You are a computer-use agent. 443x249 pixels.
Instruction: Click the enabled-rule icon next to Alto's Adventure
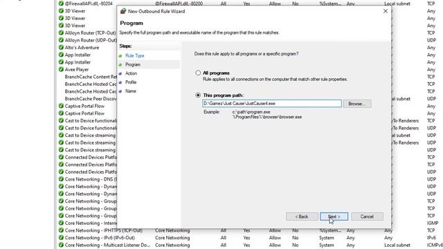coord(61,48)
